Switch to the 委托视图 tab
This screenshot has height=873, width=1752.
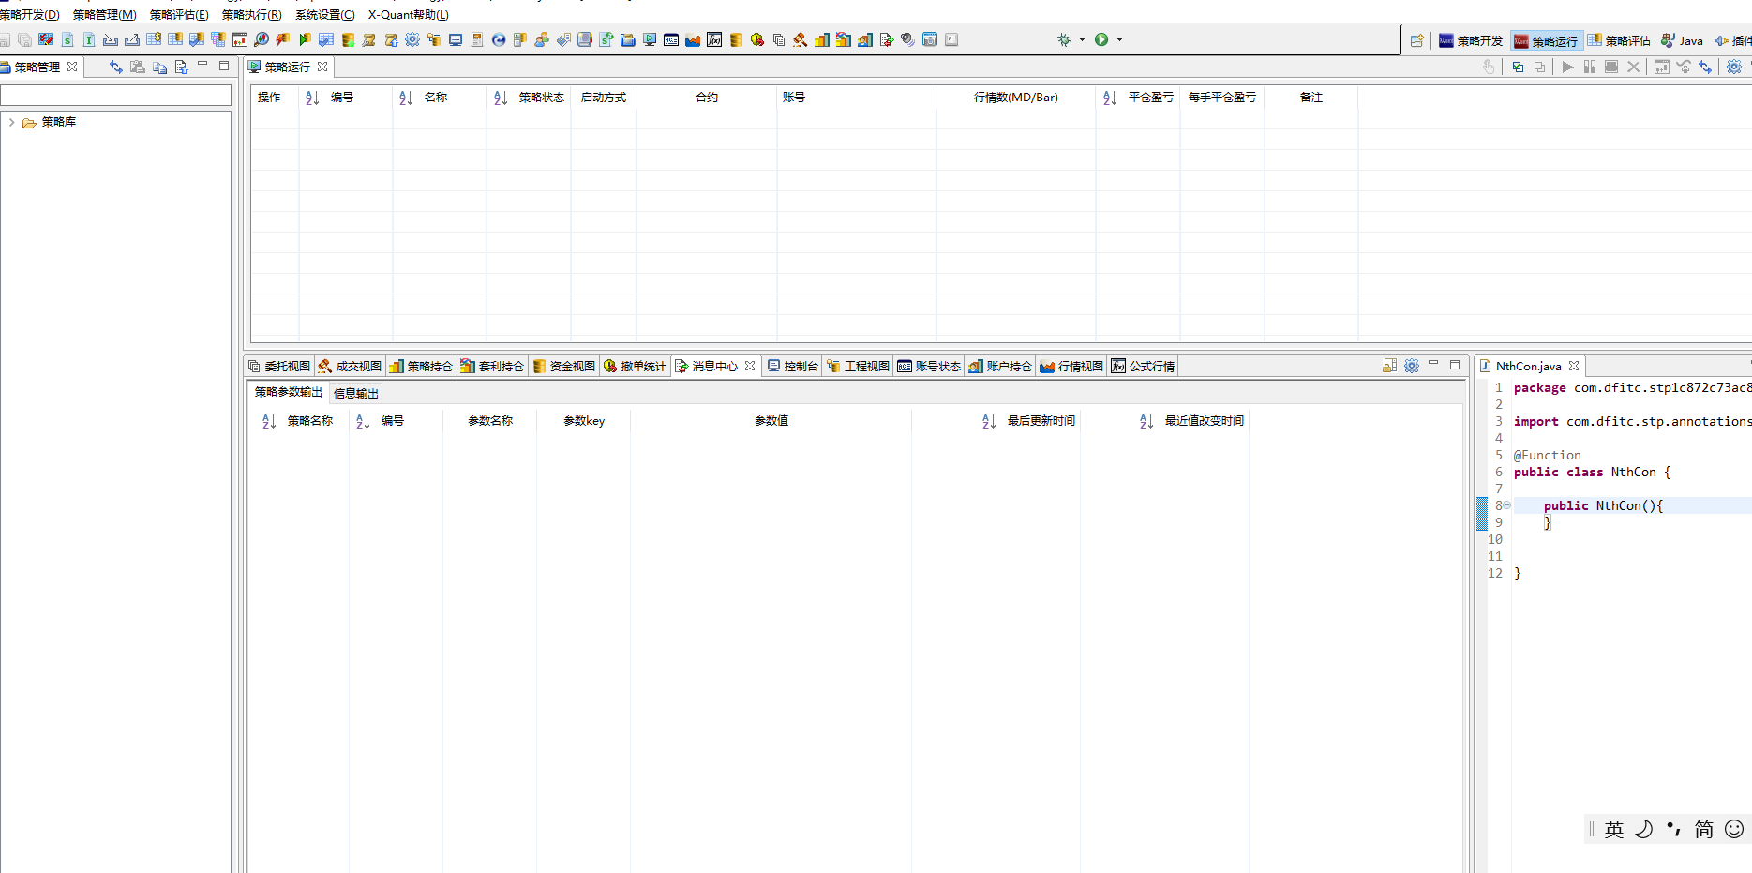tap(279, 367)
